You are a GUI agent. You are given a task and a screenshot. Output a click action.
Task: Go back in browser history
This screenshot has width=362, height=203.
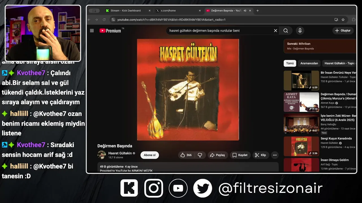[x=89, y=19]
